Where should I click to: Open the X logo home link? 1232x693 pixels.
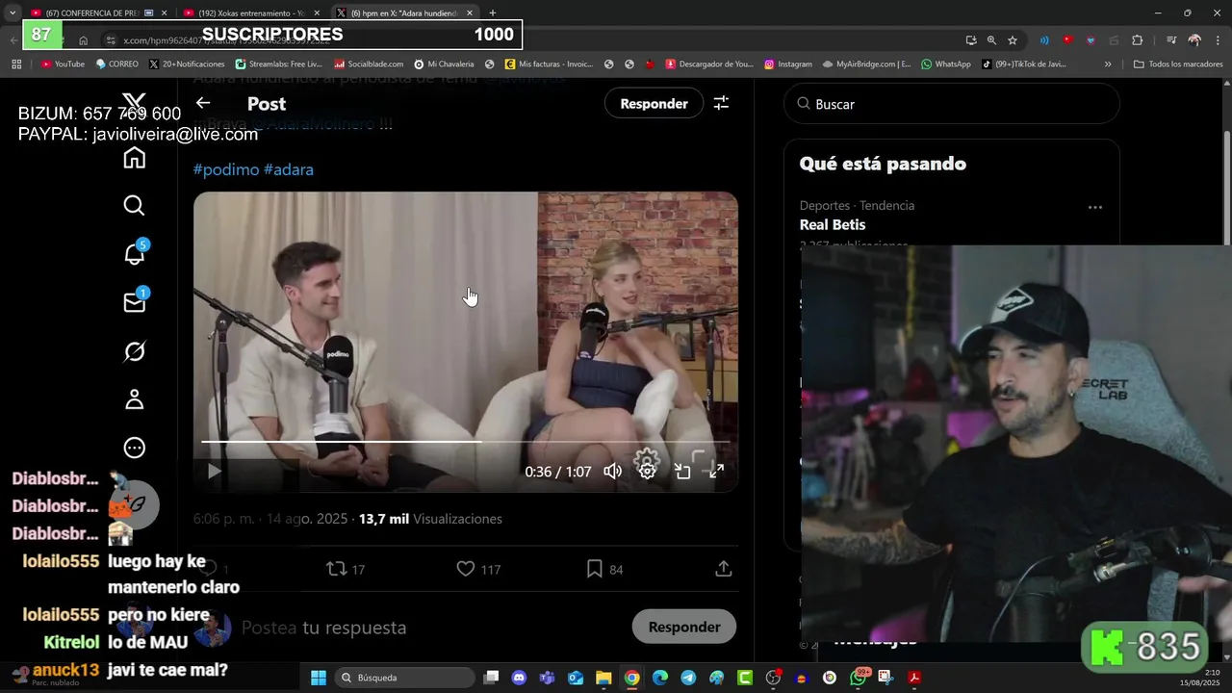135,102
